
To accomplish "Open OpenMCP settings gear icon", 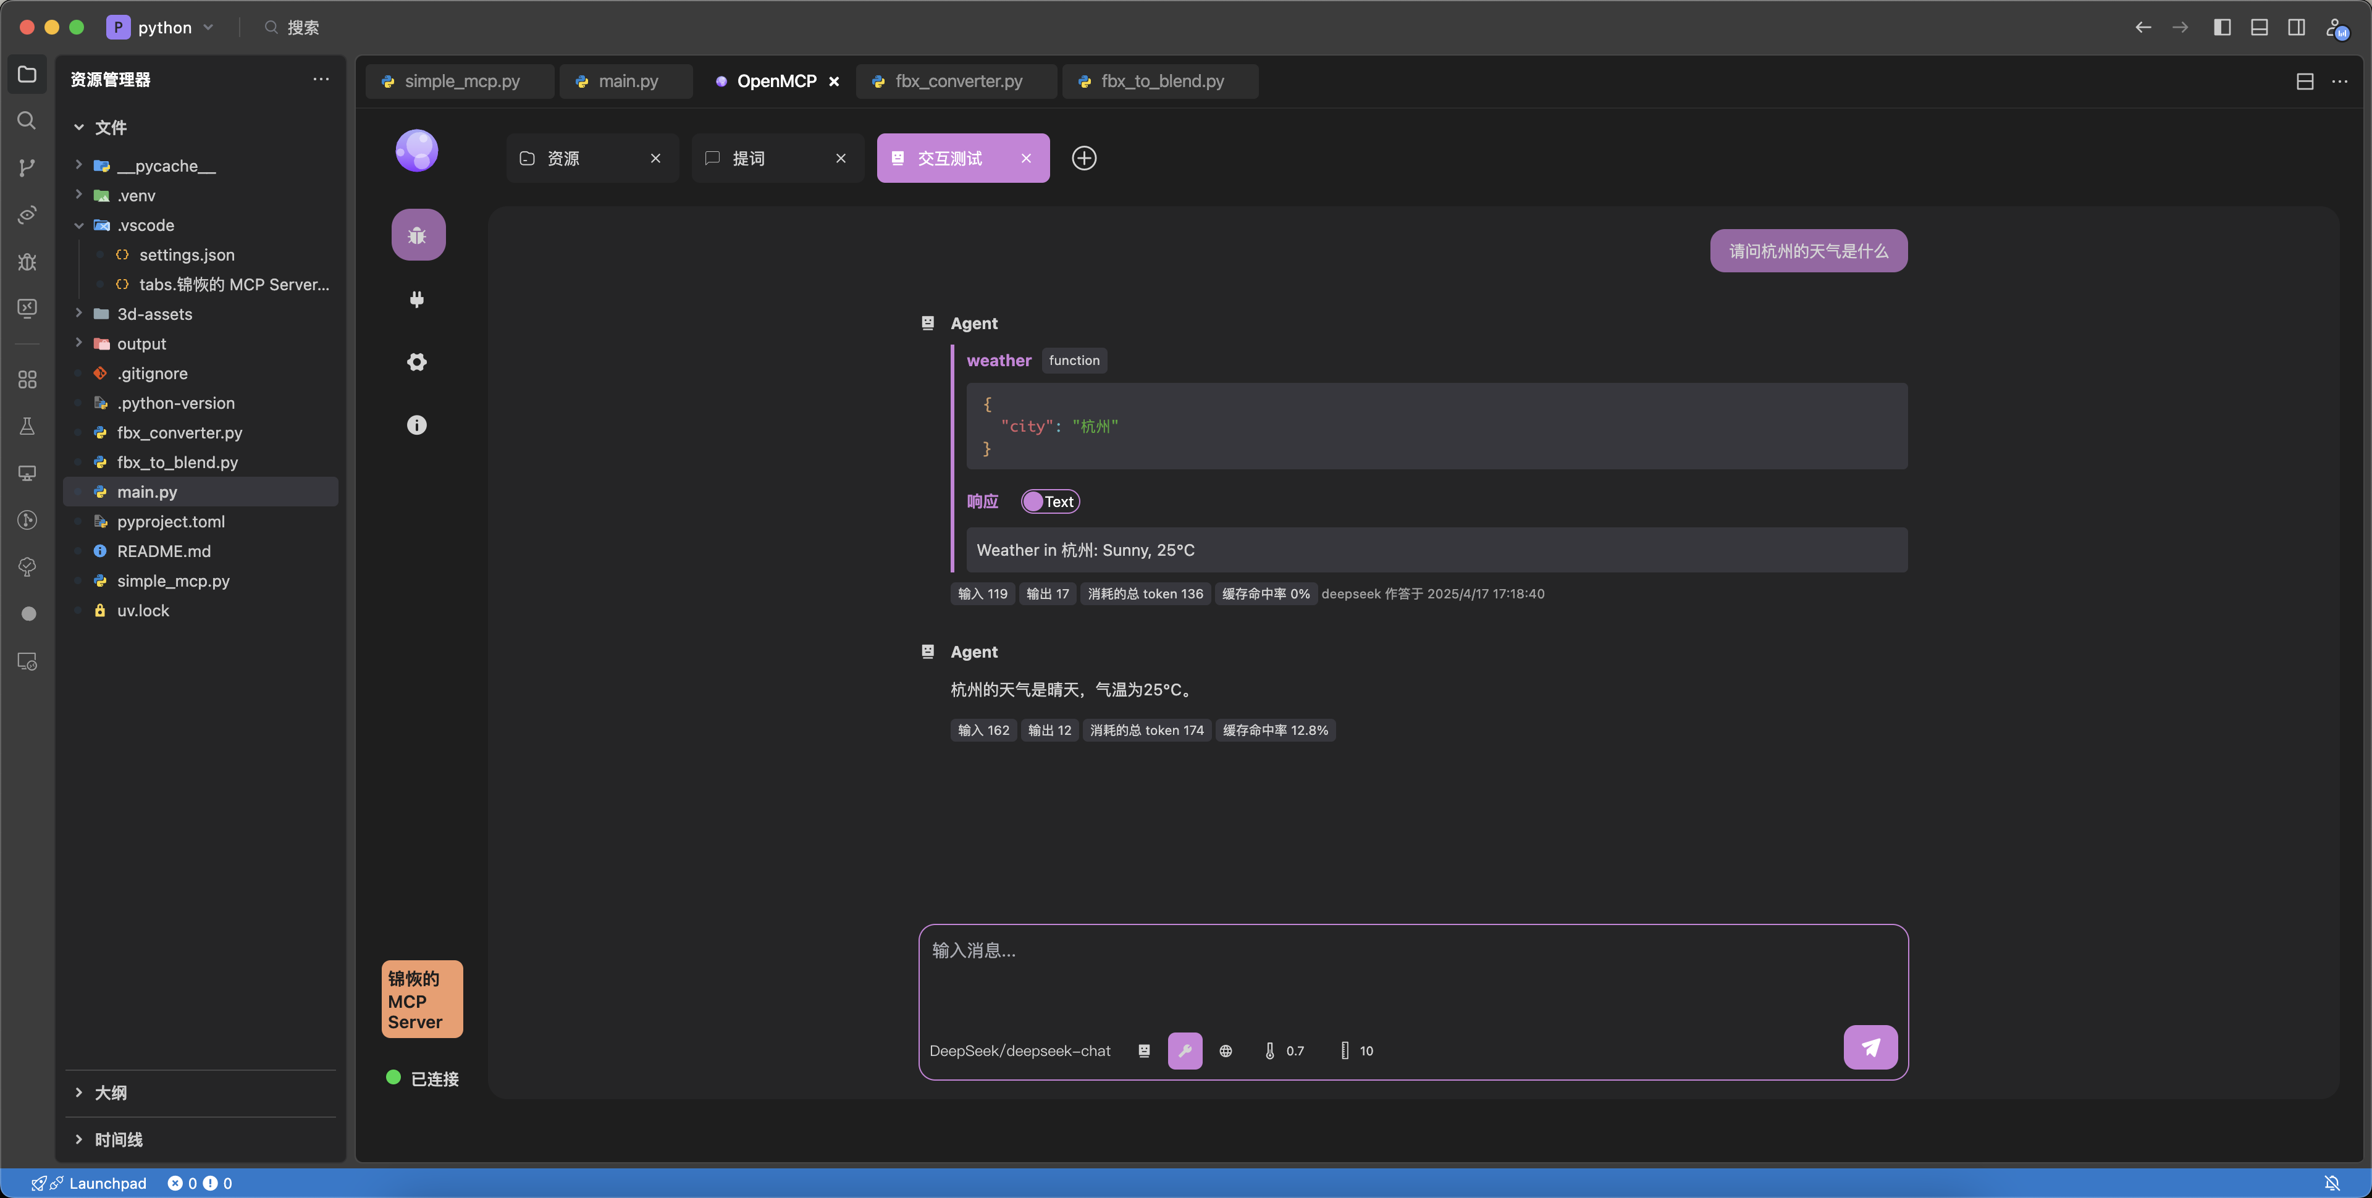I will click(417, 362).
